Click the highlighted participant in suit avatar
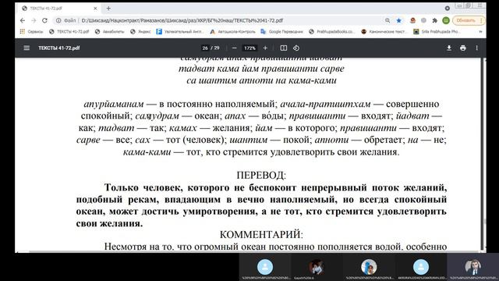The width and height of the screenshot is (499, 281). 473,267
